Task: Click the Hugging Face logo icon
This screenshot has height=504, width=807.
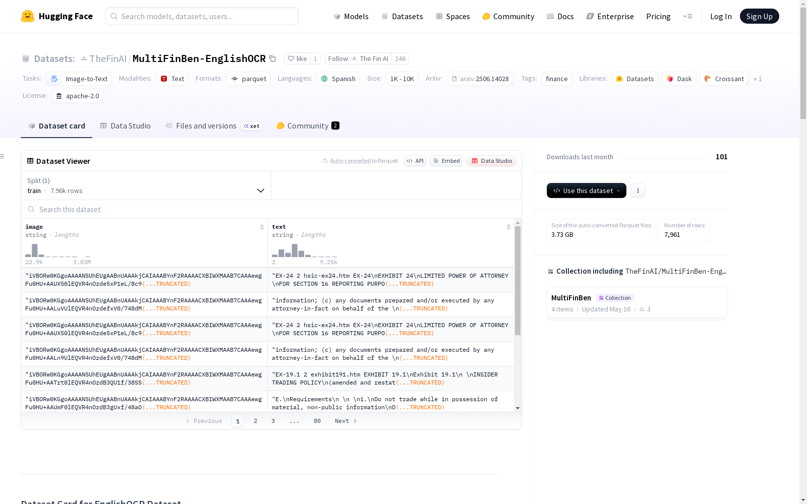Action: tap(28, 16)
